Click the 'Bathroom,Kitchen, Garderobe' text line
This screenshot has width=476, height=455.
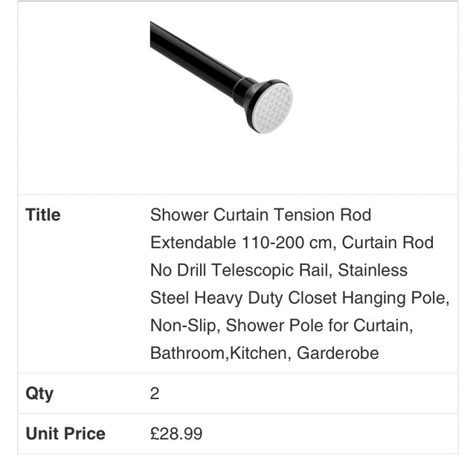pyautogui.click(x=265, y=353)
